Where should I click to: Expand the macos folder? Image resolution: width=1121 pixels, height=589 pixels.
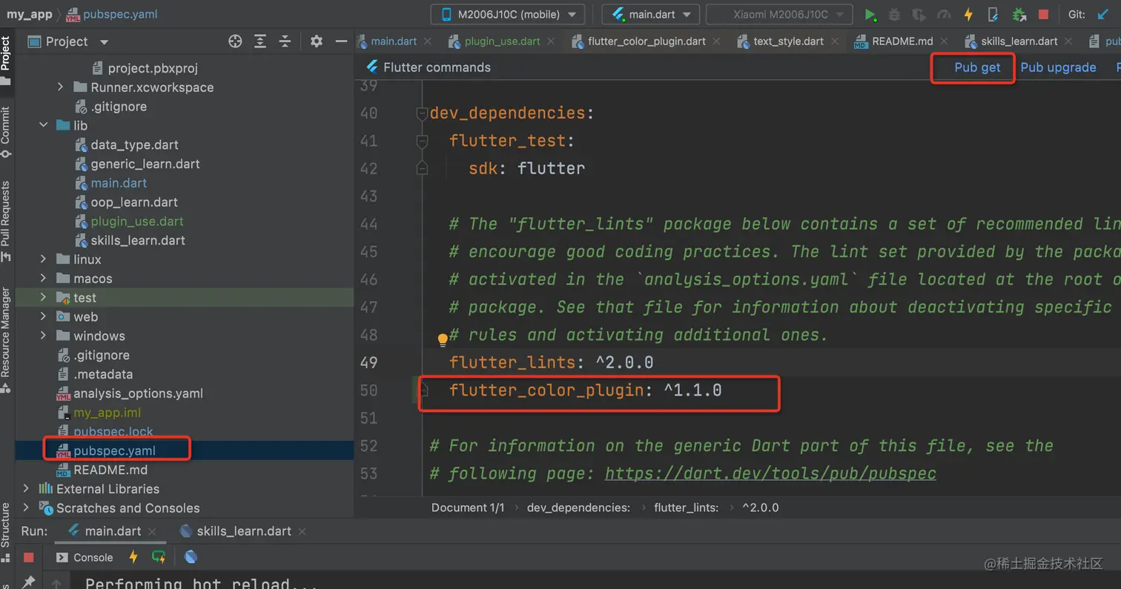tap(44, 279)
